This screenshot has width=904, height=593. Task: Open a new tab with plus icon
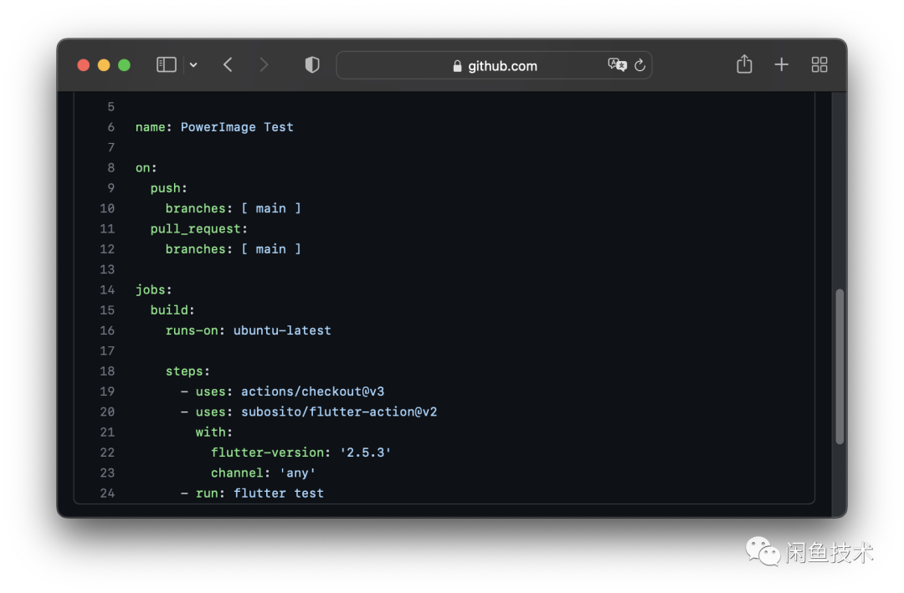tap(781, 64)
